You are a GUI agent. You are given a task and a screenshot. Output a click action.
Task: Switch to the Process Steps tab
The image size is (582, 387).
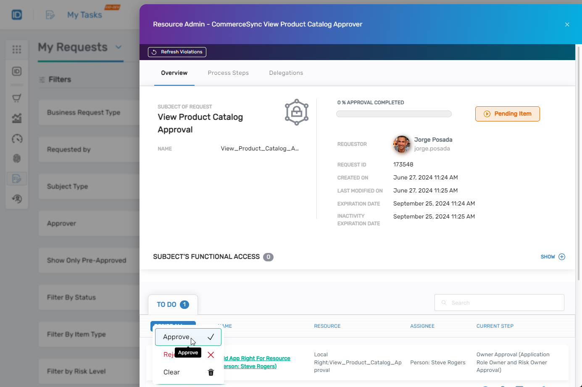[228, 73]
